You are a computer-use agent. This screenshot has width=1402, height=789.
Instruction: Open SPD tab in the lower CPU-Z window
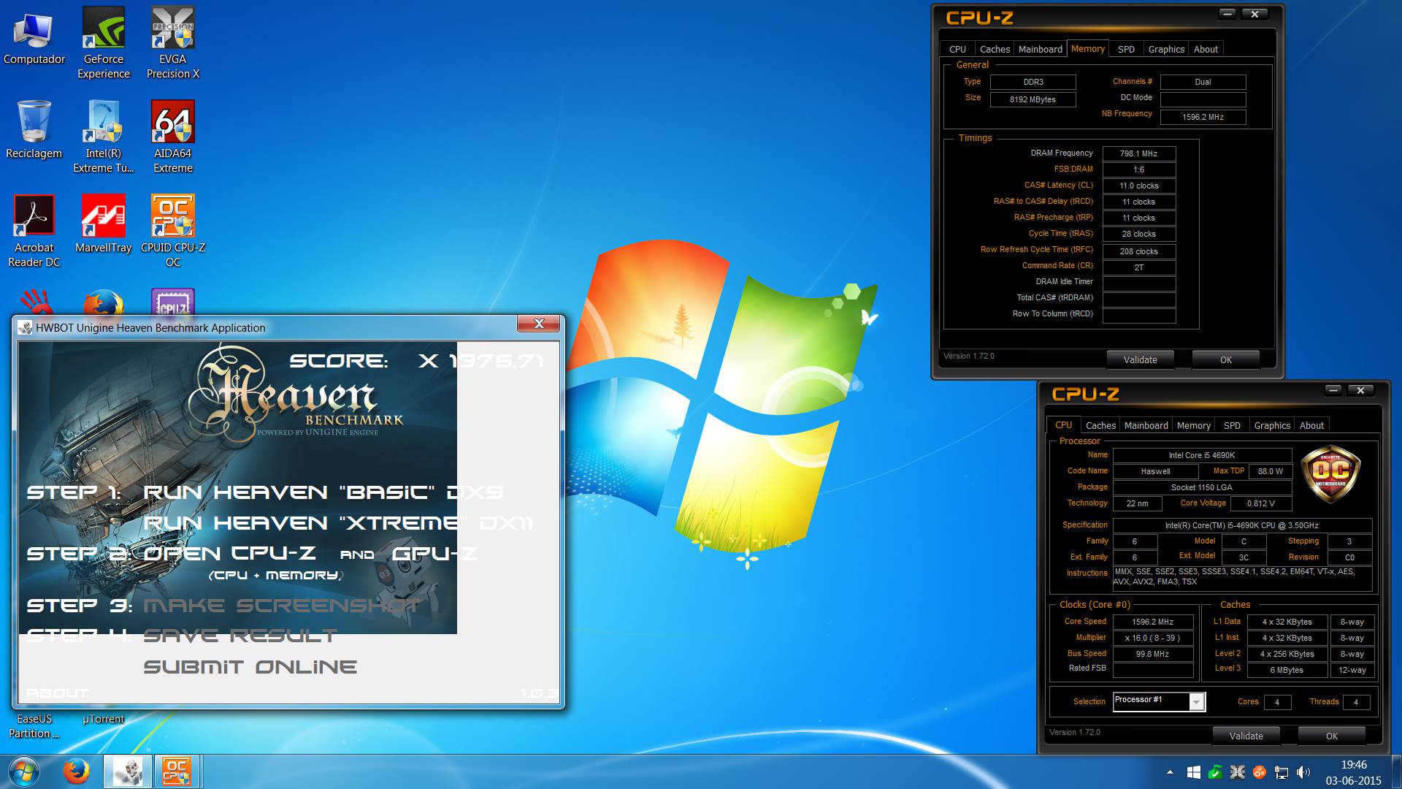tap(1232, 425)
